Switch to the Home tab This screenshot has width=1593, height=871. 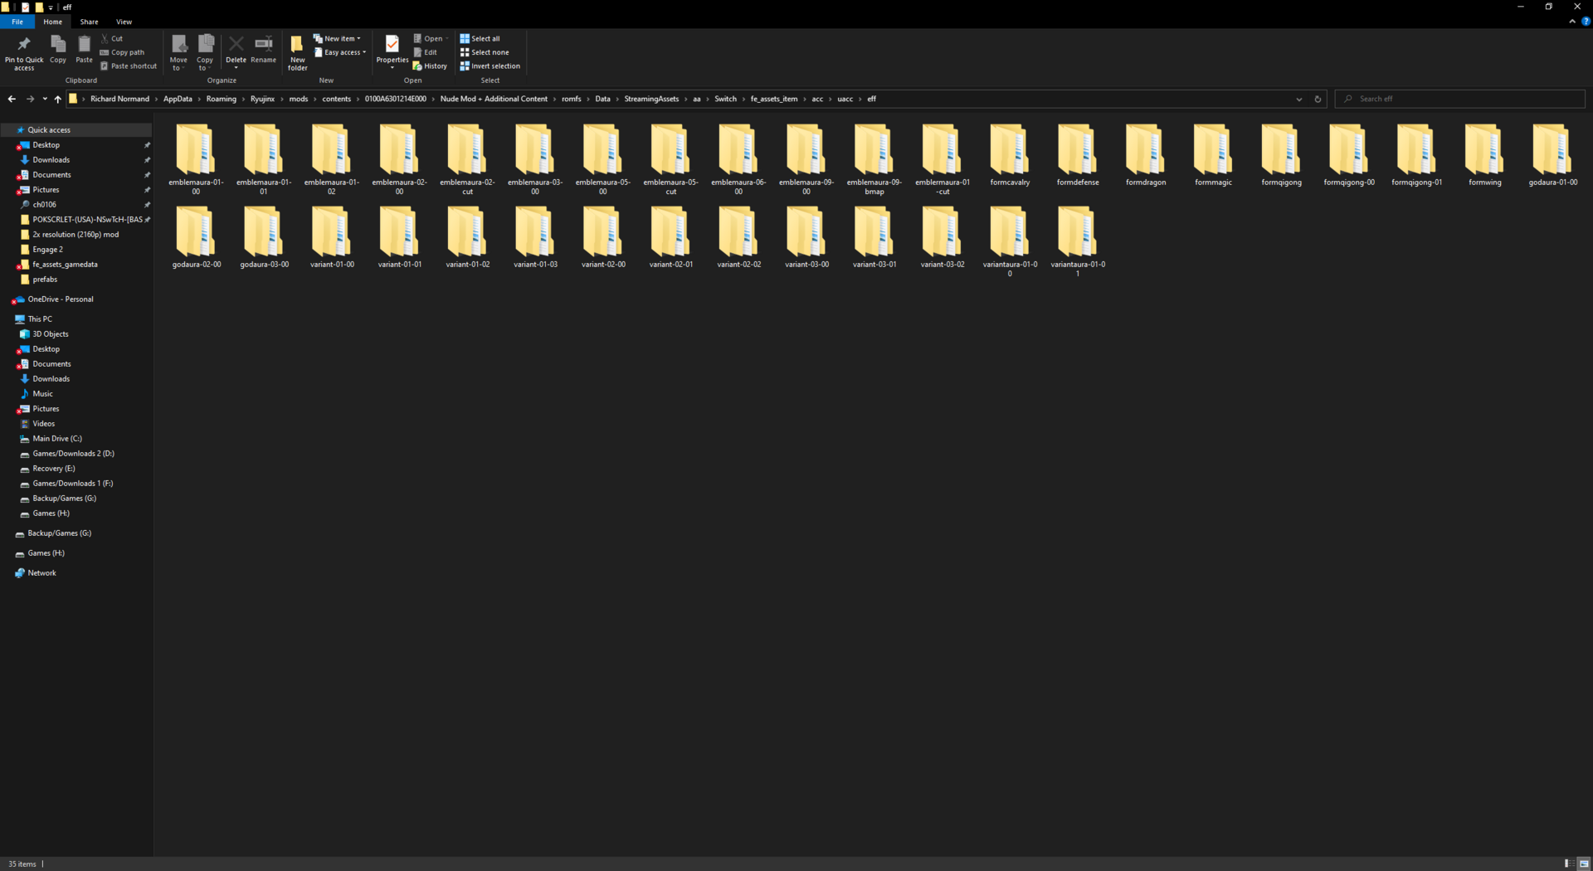pos(53,22)
